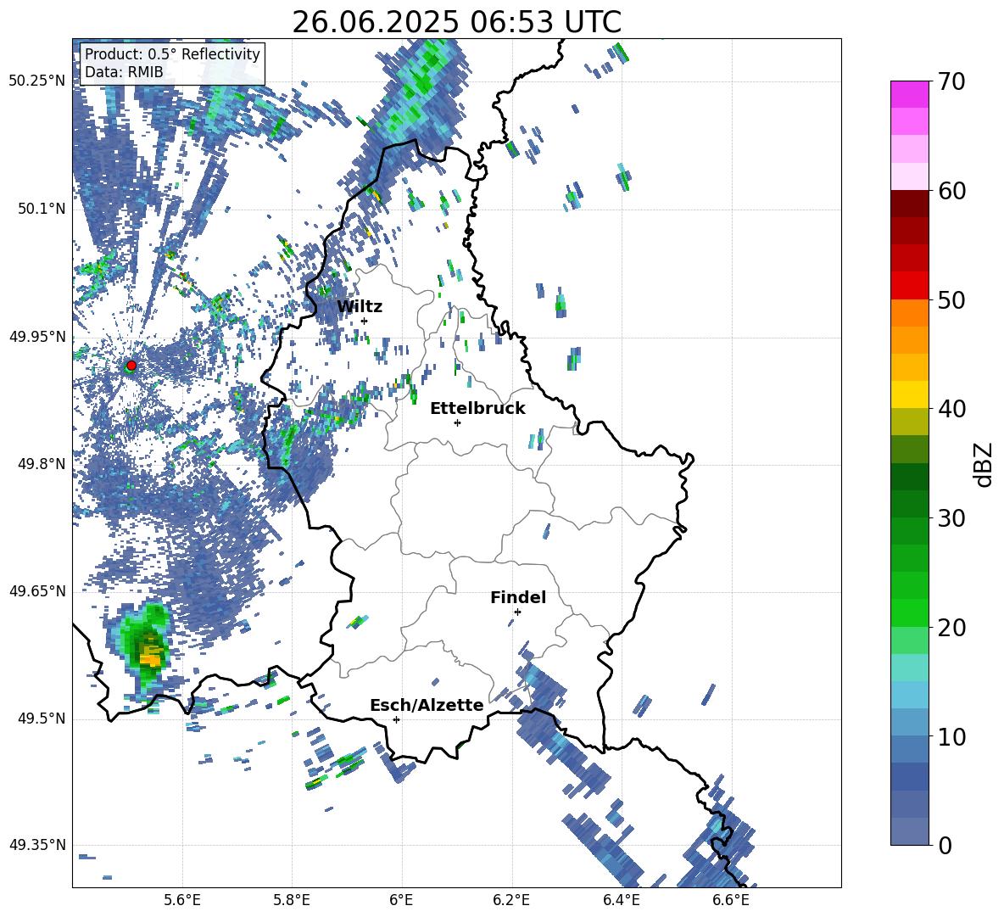Image resolution: width=1004 pixels, height=917 pixels.
Task: Click the 60 colorbar tick value
Action: (x=951, y=190)
